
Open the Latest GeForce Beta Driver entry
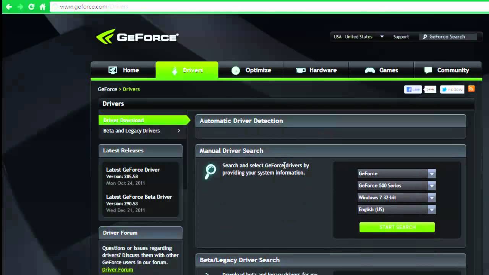coord(139,197)
